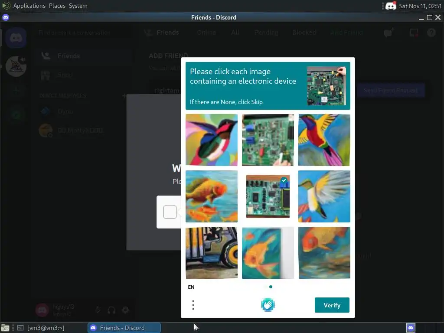Screen dimensions: 444x333
Task: Select the bottom-middle goldfish canvas tile
Action: coord(268,253)
